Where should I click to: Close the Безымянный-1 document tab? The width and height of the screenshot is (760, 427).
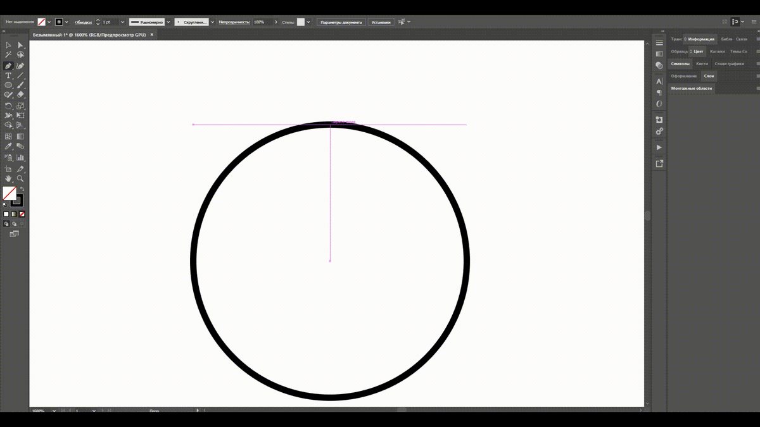pyautogui.click(x=151, y=35)
